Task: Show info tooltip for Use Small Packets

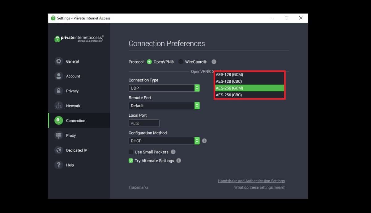Action: pyautogui.click(x=173, y=152)
